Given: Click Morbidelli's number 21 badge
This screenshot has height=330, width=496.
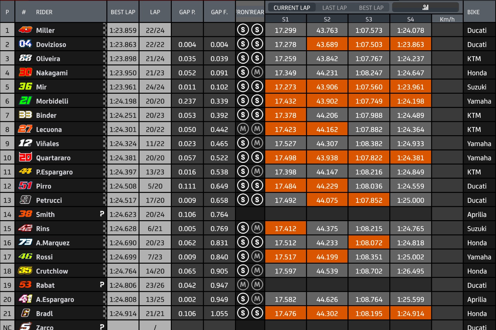Looking at the screenshot, I should click(25, 100).
